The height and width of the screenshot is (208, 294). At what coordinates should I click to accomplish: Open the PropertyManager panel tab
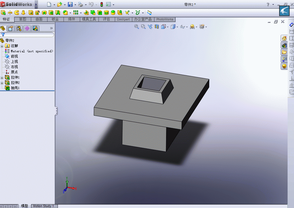pos(11,28)
